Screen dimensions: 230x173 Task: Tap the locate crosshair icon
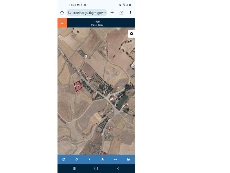coord(77,159)
